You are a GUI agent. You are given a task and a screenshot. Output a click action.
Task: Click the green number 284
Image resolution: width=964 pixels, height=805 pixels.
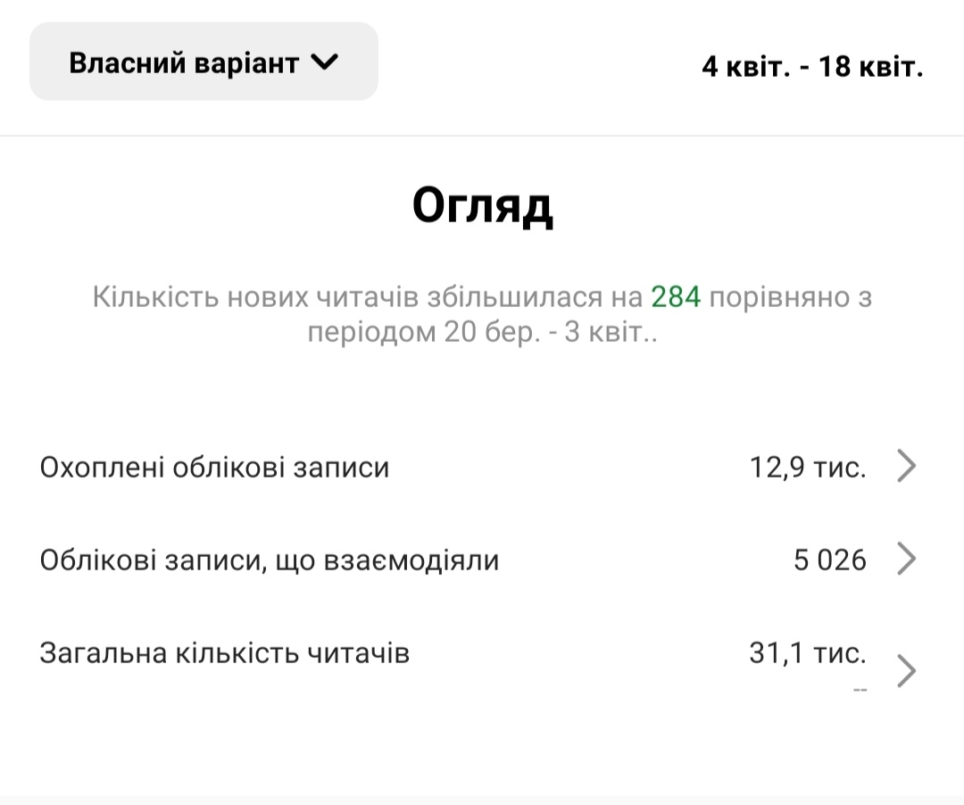click(x=676, y=297)
